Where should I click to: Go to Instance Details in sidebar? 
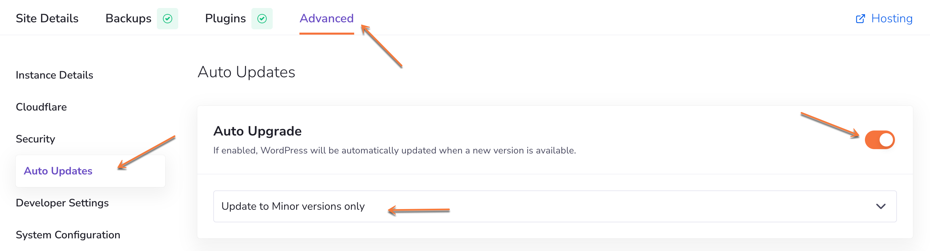54,75
